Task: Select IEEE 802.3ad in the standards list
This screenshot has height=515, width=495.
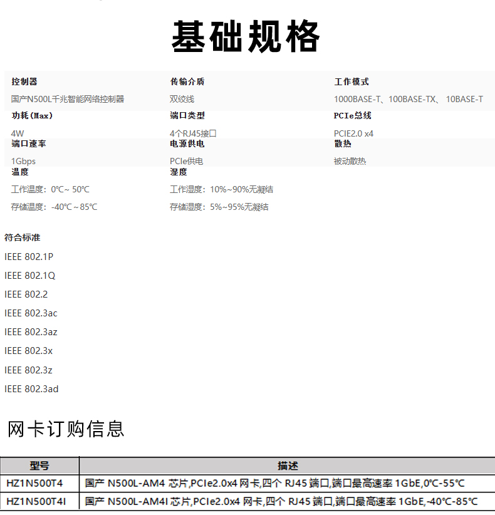Action: click(31, 389)
